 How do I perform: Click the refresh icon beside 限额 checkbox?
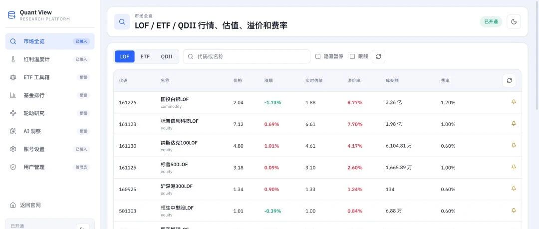pos(378,56)
